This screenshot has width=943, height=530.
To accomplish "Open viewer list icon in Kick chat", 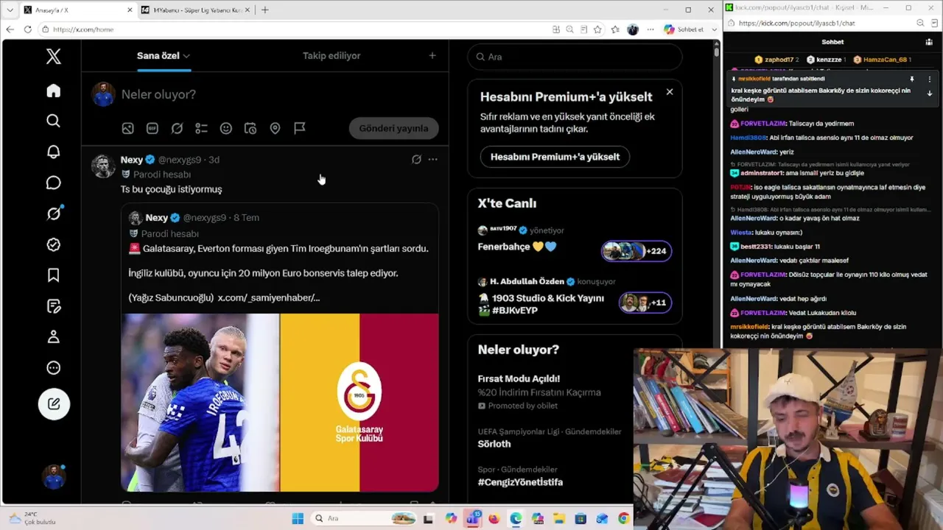I will 929,42.
